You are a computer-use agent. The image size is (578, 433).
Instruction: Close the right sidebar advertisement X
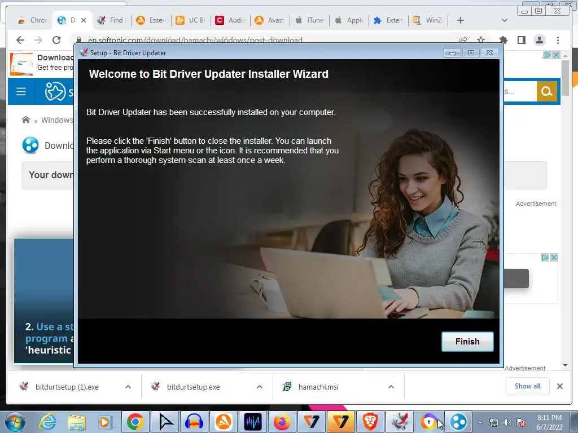click(553, 257)
